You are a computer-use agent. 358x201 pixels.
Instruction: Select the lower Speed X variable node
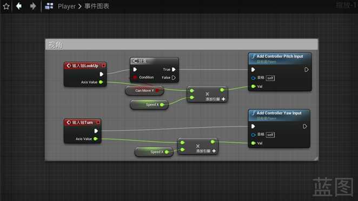pos(154,152)
